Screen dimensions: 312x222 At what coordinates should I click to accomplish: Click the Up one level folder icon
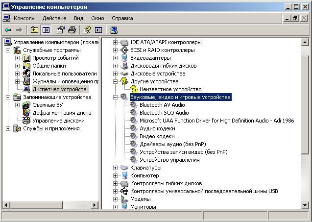pyautogui.click(x=34, y=30)
